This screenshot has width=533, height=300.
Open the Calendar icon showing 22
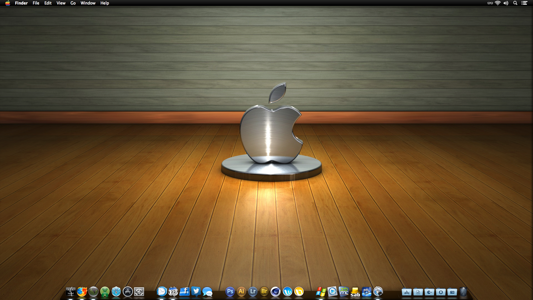[173, 292]
